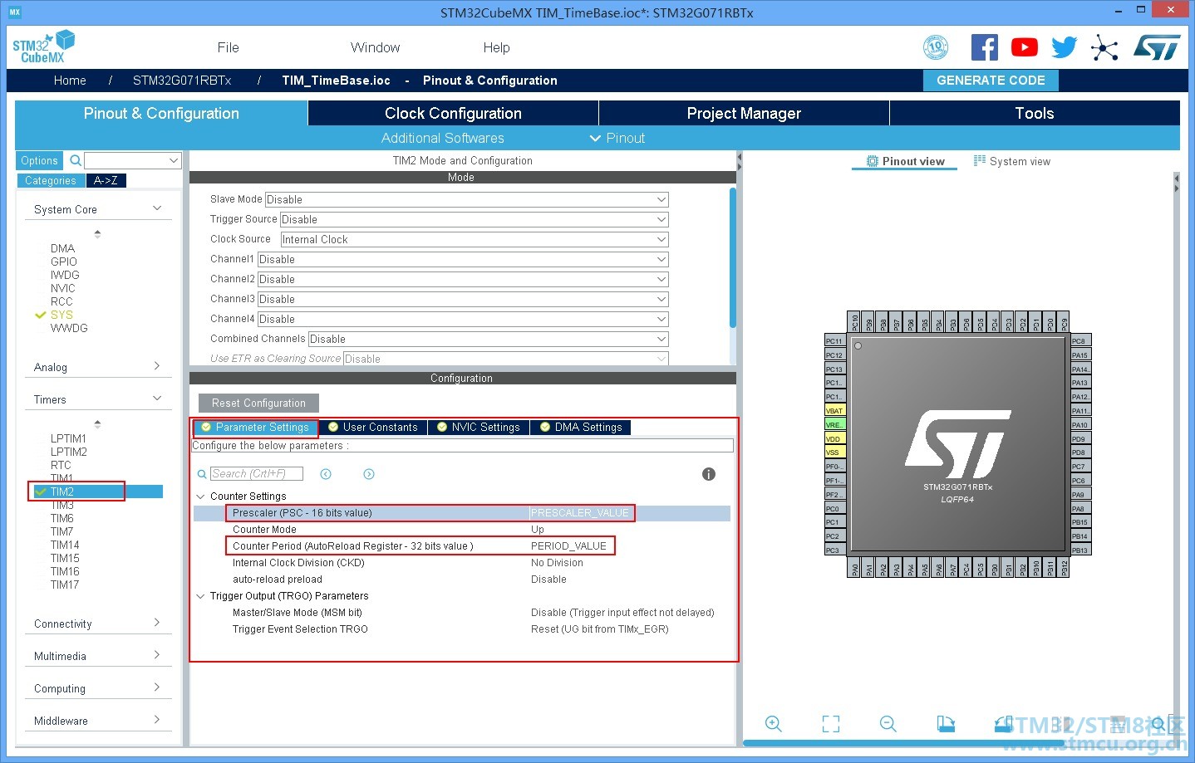Open the Channel1 dropdown
The height and width of the screenshot is (763, 1195).
tap(463, 259)
